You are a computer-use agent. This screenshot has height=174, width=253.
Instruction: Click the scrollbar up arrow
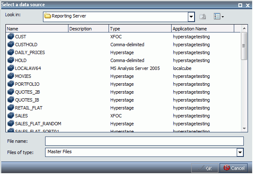(244, 28)
